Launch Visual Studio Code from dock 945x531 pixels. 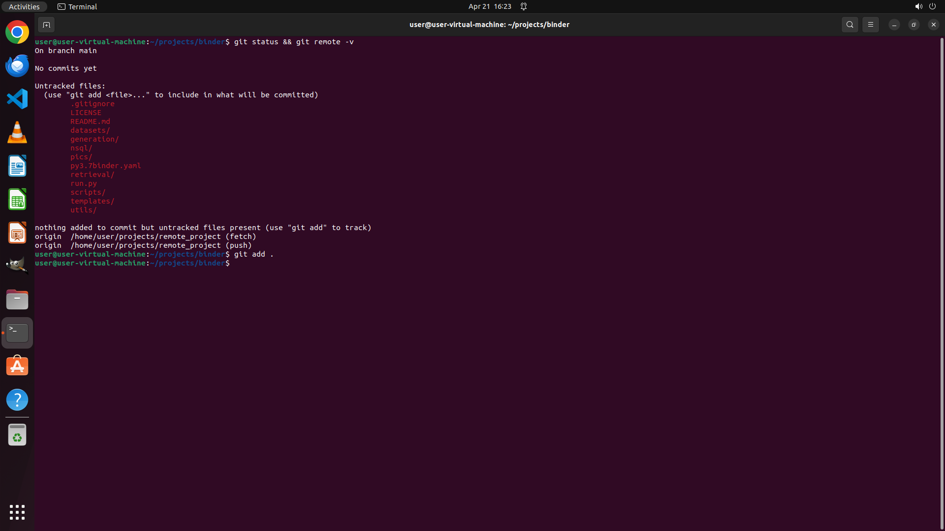coord(17,99)
